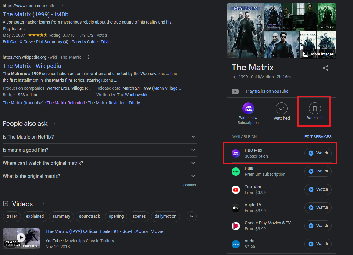Click the YouTube logo in services list

click(236, 190)
